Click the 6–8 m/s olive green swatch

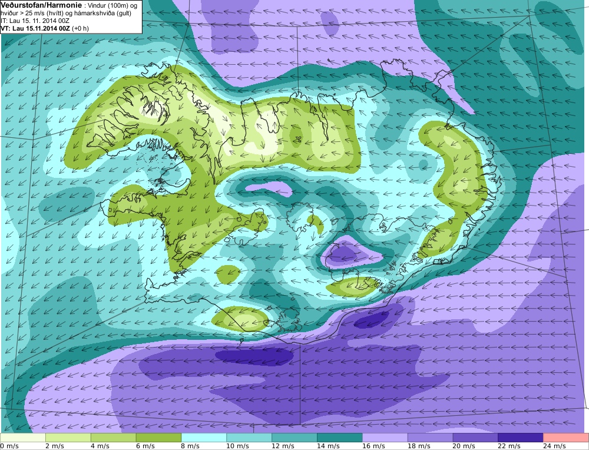point(158,438)
